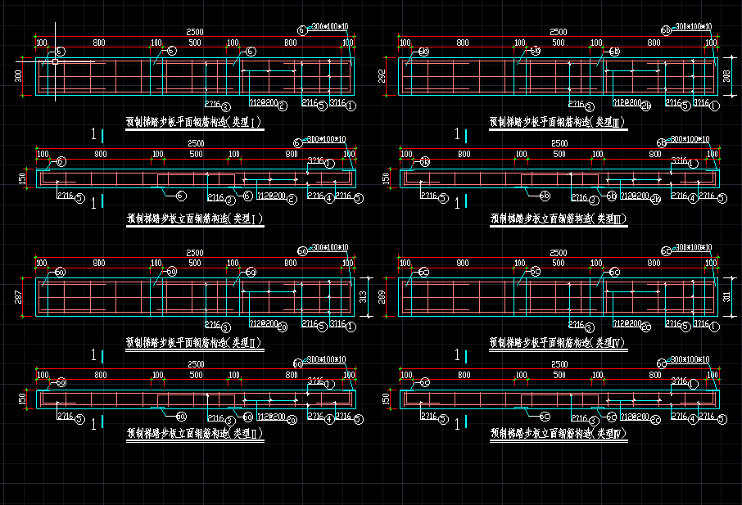Select the title 预制梯踏步板平面钢筋构造(类型I)
The height and width of the screenshot is (505, 742).
click(194, 122)
